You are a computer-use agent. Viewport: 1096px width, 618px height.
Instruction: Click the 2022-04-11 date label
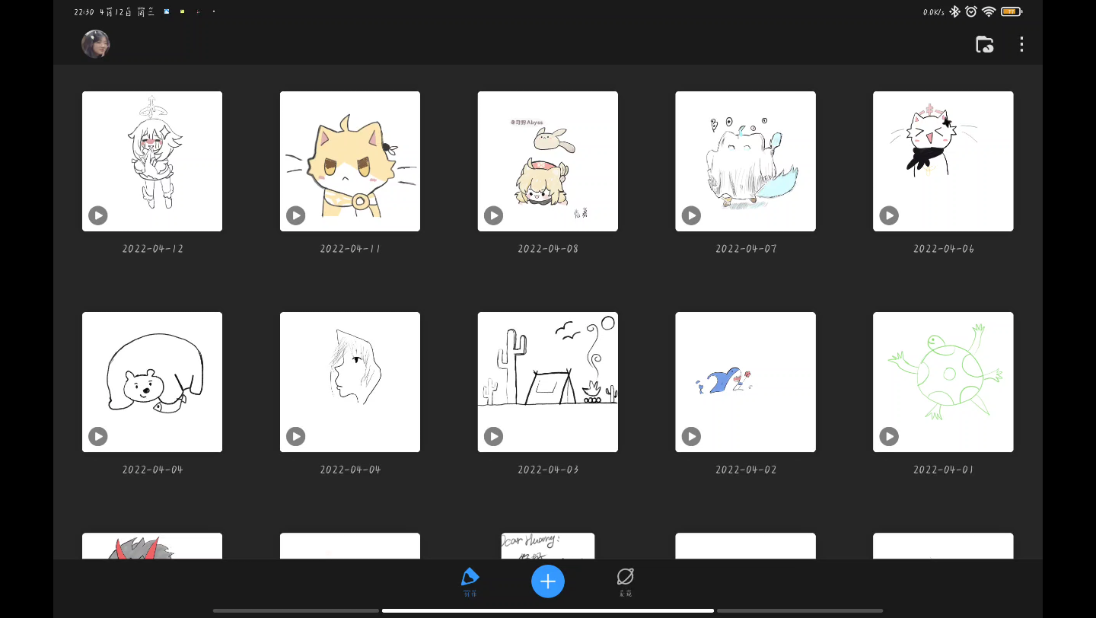[x=350, y=249]
